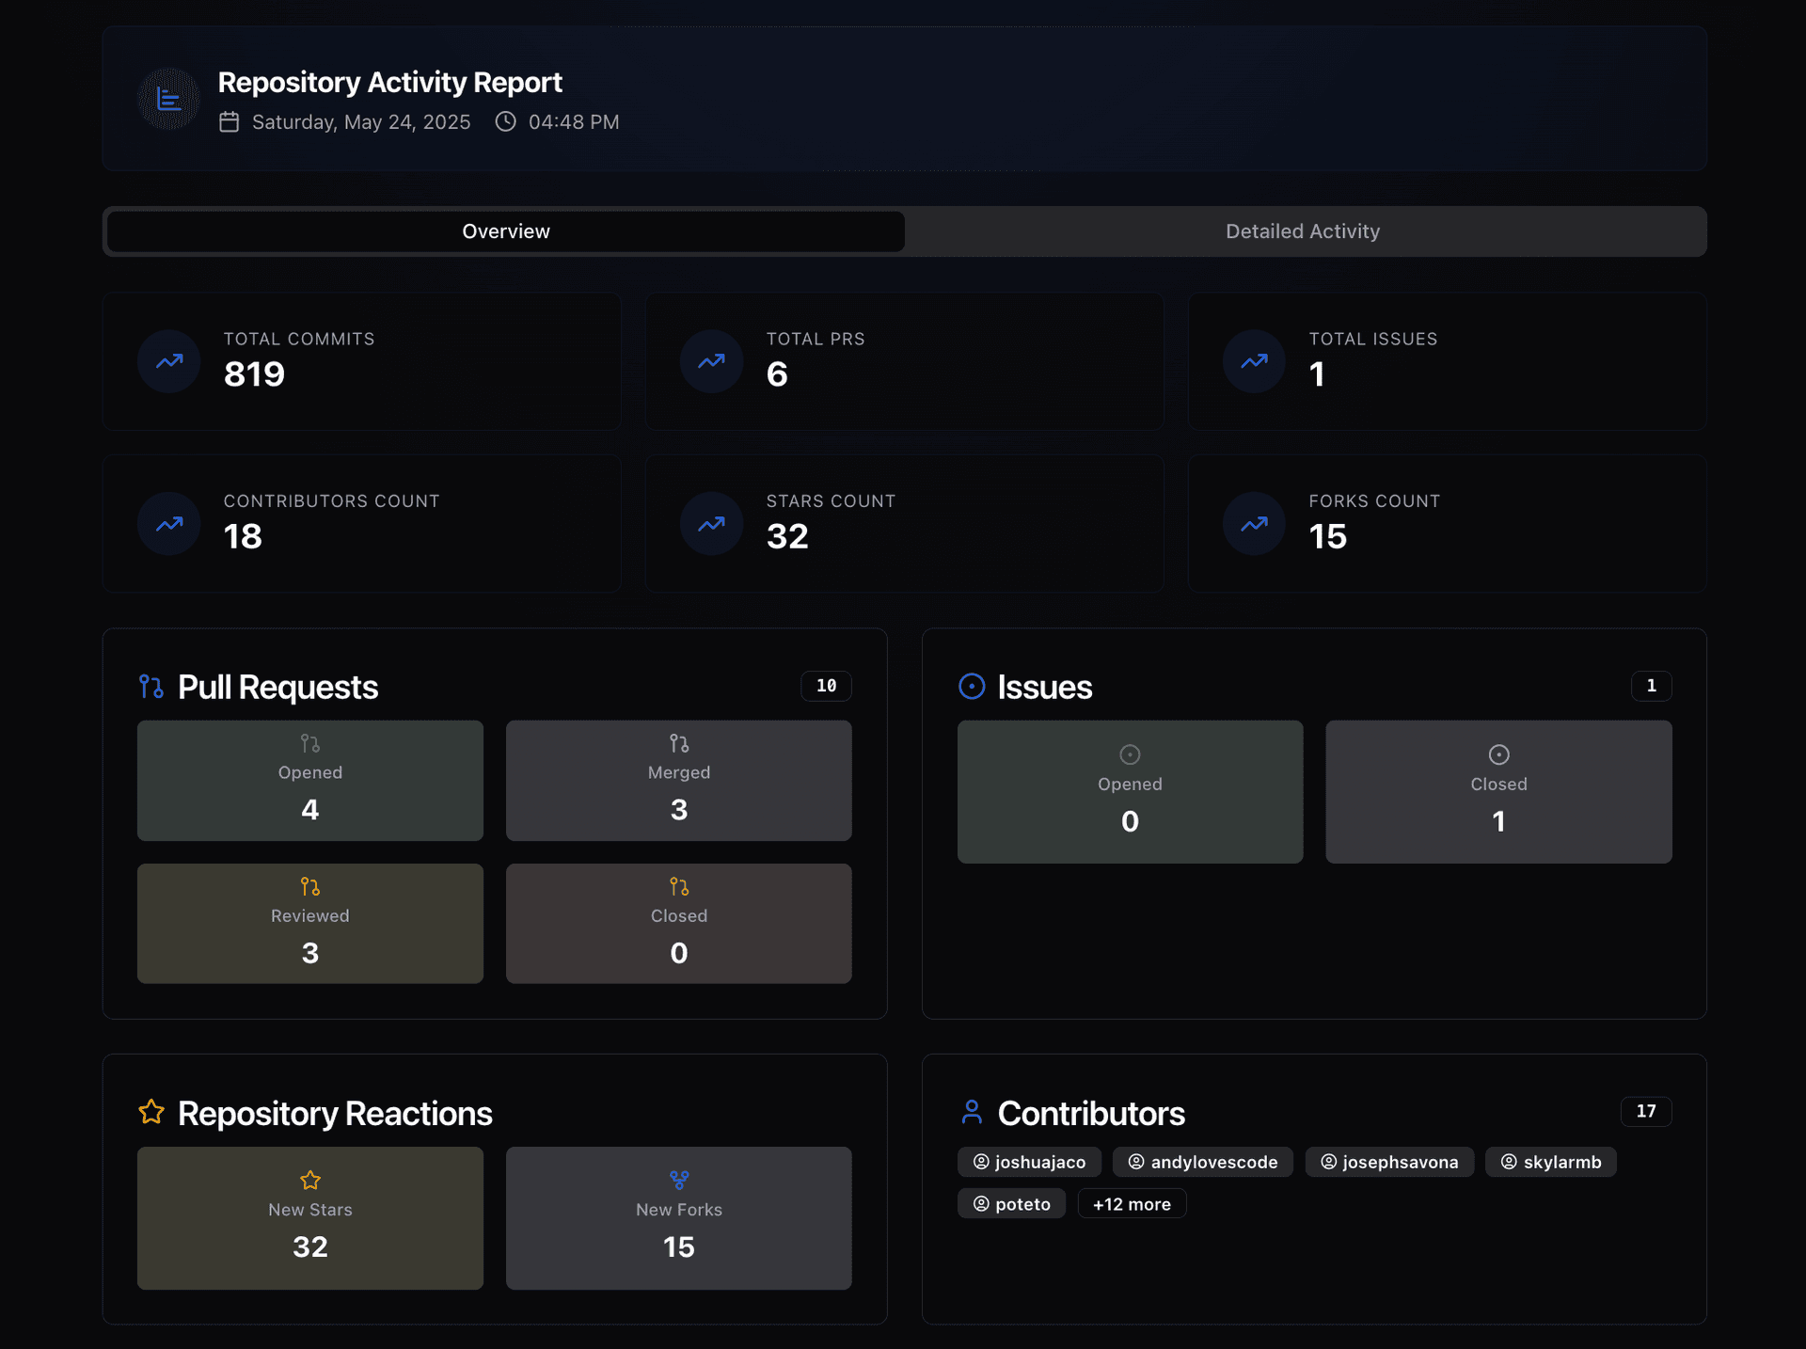Click the STARS COUNT label
The height and width of the screenshot is (1349, 1806).
click(x=832, y=501)
